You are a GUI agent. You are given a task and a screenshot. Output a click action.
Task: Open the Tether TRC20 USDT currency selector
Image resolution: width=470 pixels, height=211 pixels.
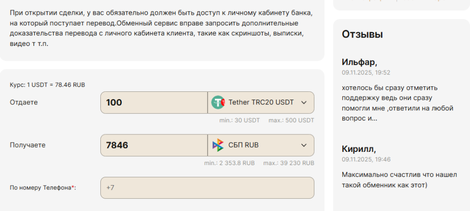click(261, 103)
